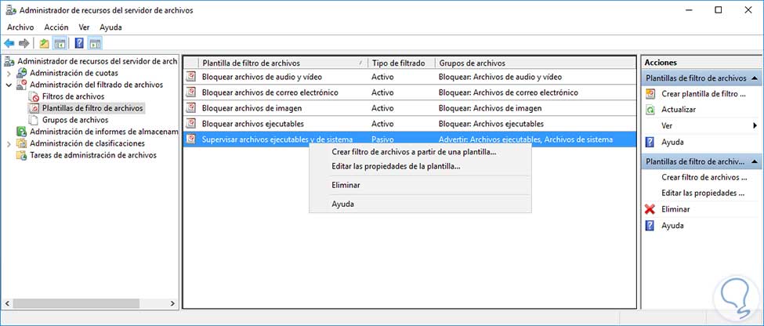764x326 pixels.
Task: Open the Acción menu in menu bar
Action: [56, 27]
